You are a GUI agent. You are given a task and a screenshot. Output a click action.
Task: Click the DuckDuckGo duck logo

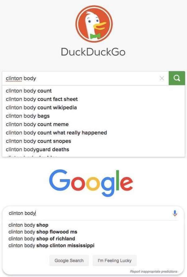pos(94,24)
